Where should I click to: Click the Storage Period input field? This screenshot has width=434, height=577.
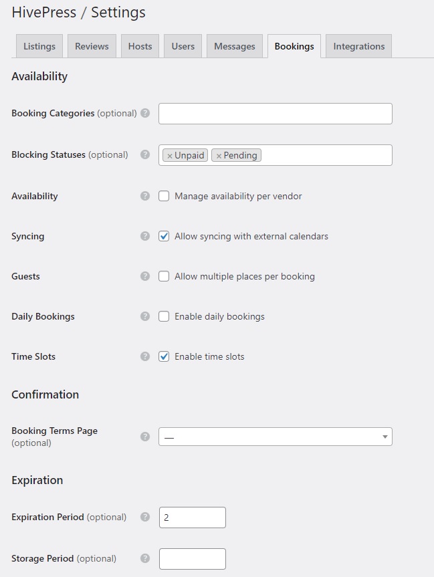[x=193, y=558]
